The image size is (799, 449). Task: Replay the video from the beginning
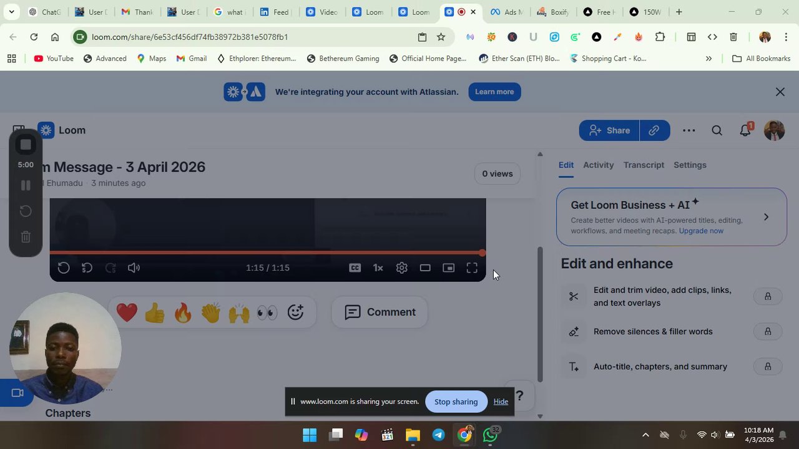(63, 268)
